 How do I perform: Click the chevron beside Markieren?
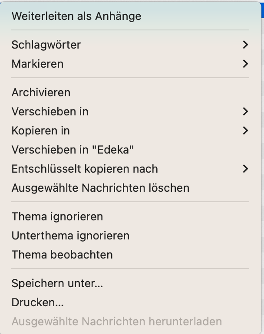coord(245,64)
